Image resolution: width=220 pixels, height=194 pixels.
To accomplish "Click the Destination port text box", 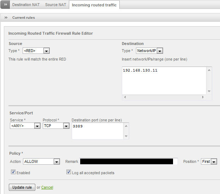I will click(97, 131).
